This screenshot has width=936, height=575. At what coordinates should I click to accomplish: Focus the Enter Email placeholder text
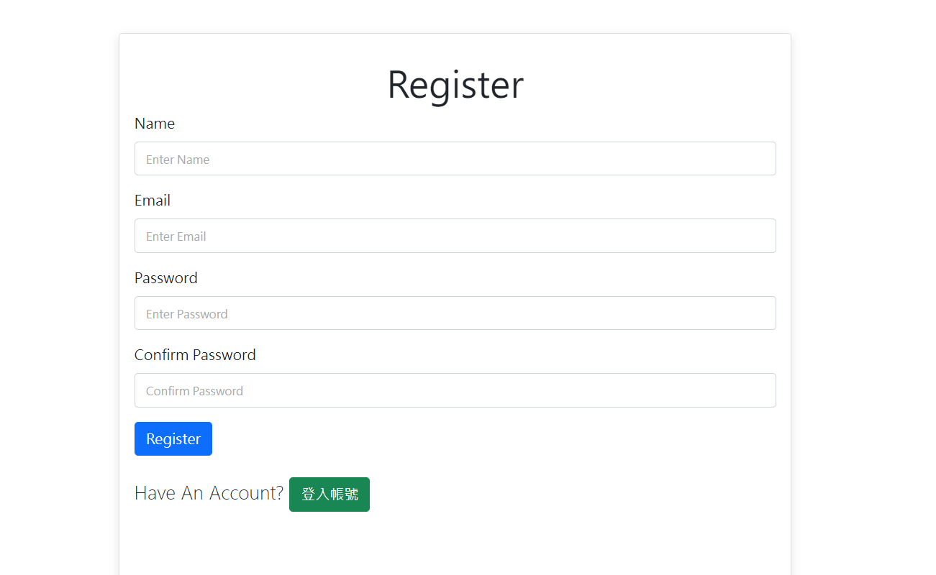176,236
